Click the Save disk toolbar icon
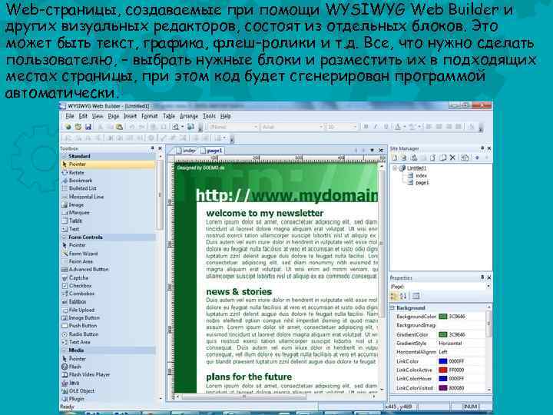The image size is (553, 415). pos(88,127)
